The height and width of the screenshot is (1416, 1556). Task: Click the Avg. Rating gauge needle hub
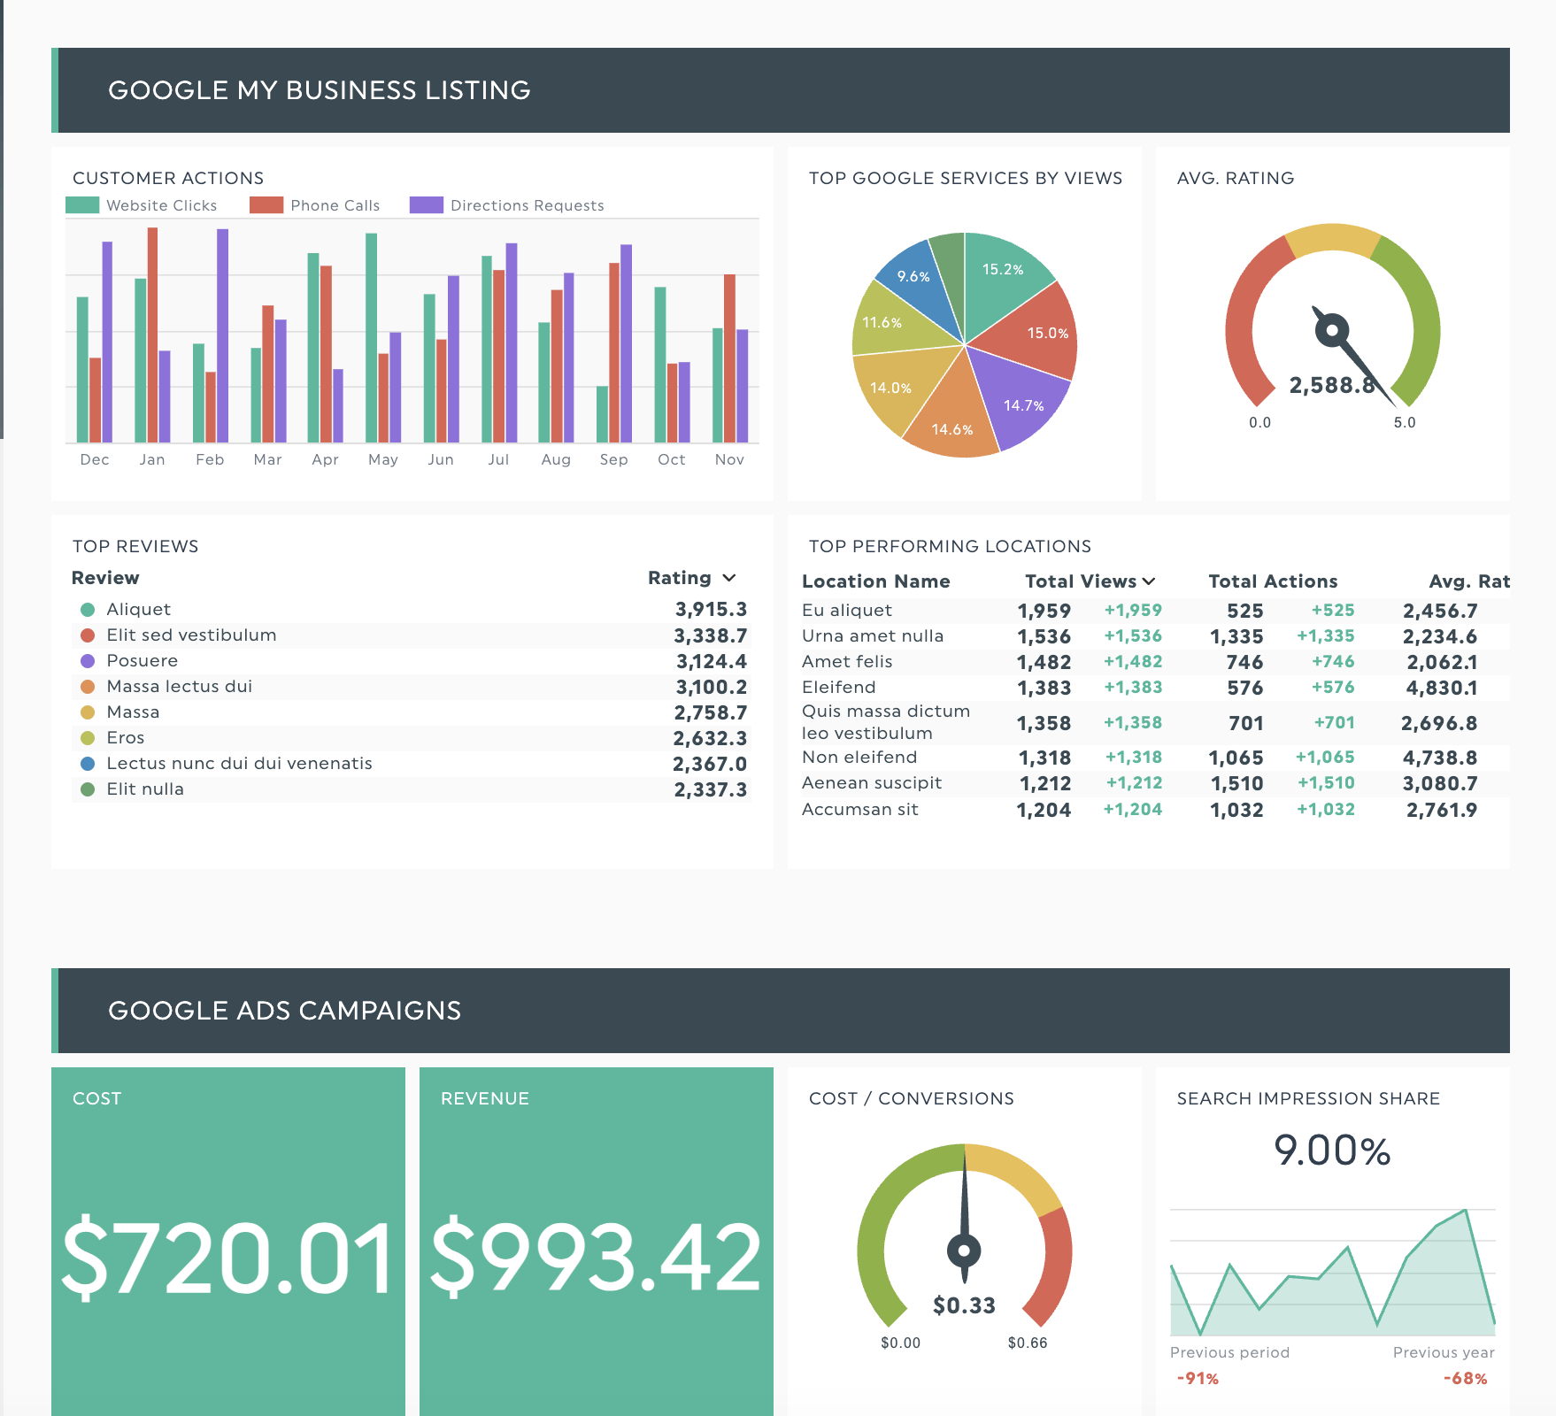coord(1332,331)
